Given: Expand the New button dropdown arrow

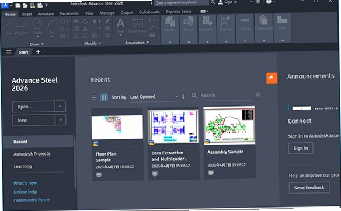Looking at the screenshot, I should [x=61, y=120].
